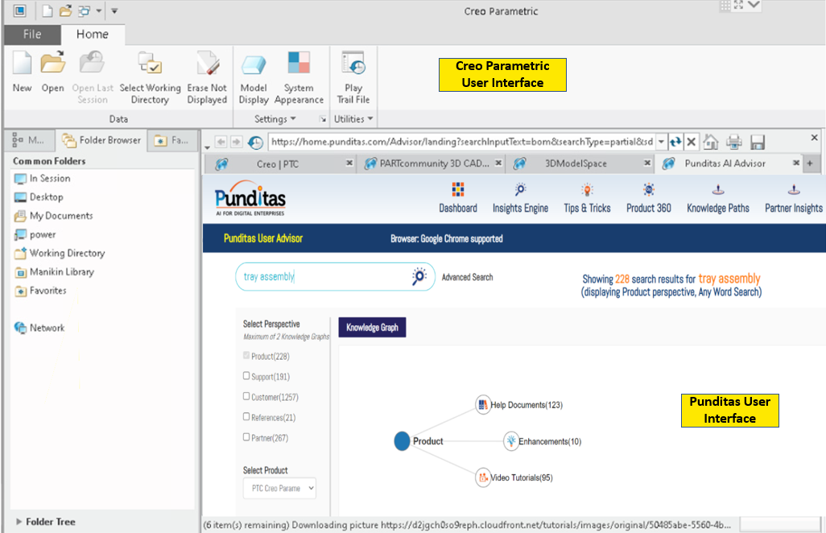Go back in the embedded browser
Screen dimensions: 826x533
pos(221,142)
